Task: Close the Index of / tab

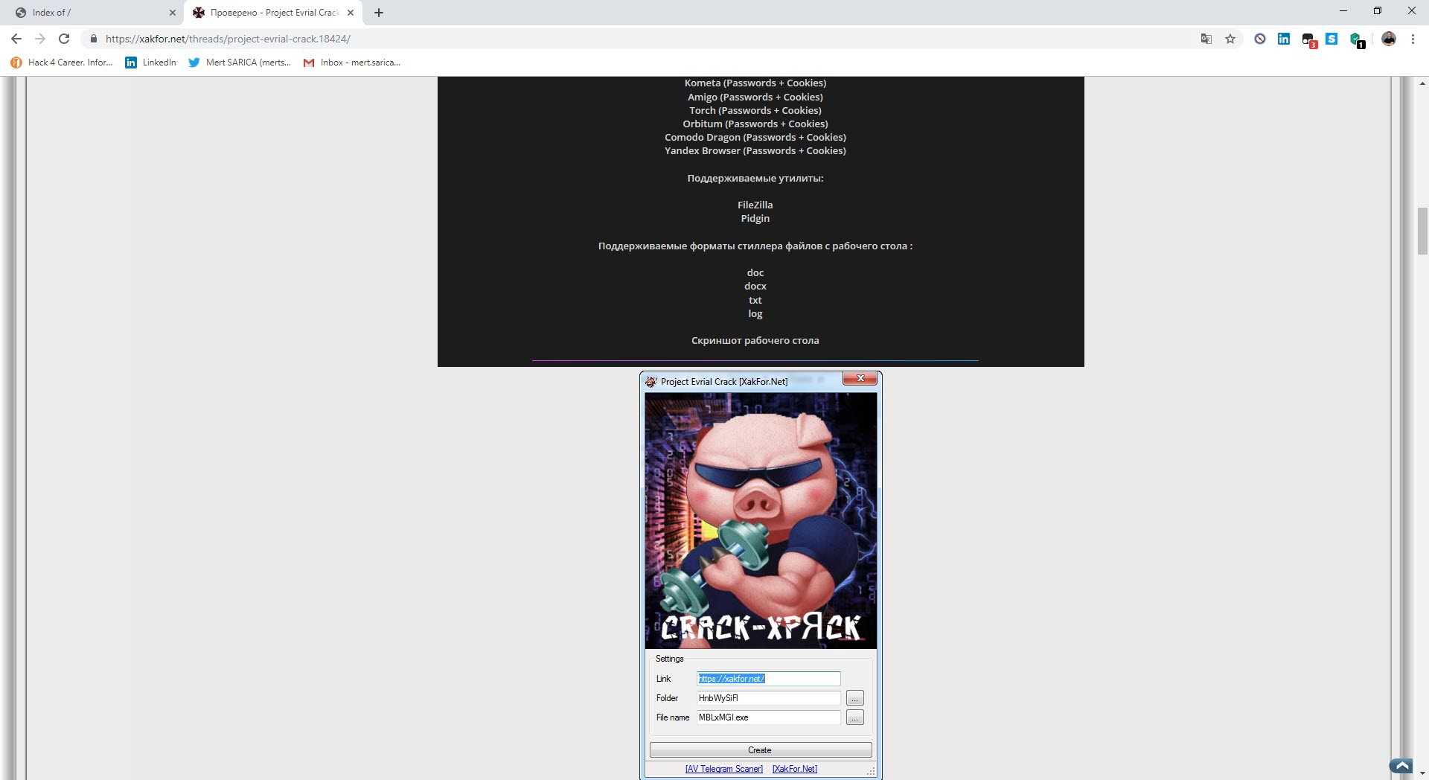Action: coord(173,13)
